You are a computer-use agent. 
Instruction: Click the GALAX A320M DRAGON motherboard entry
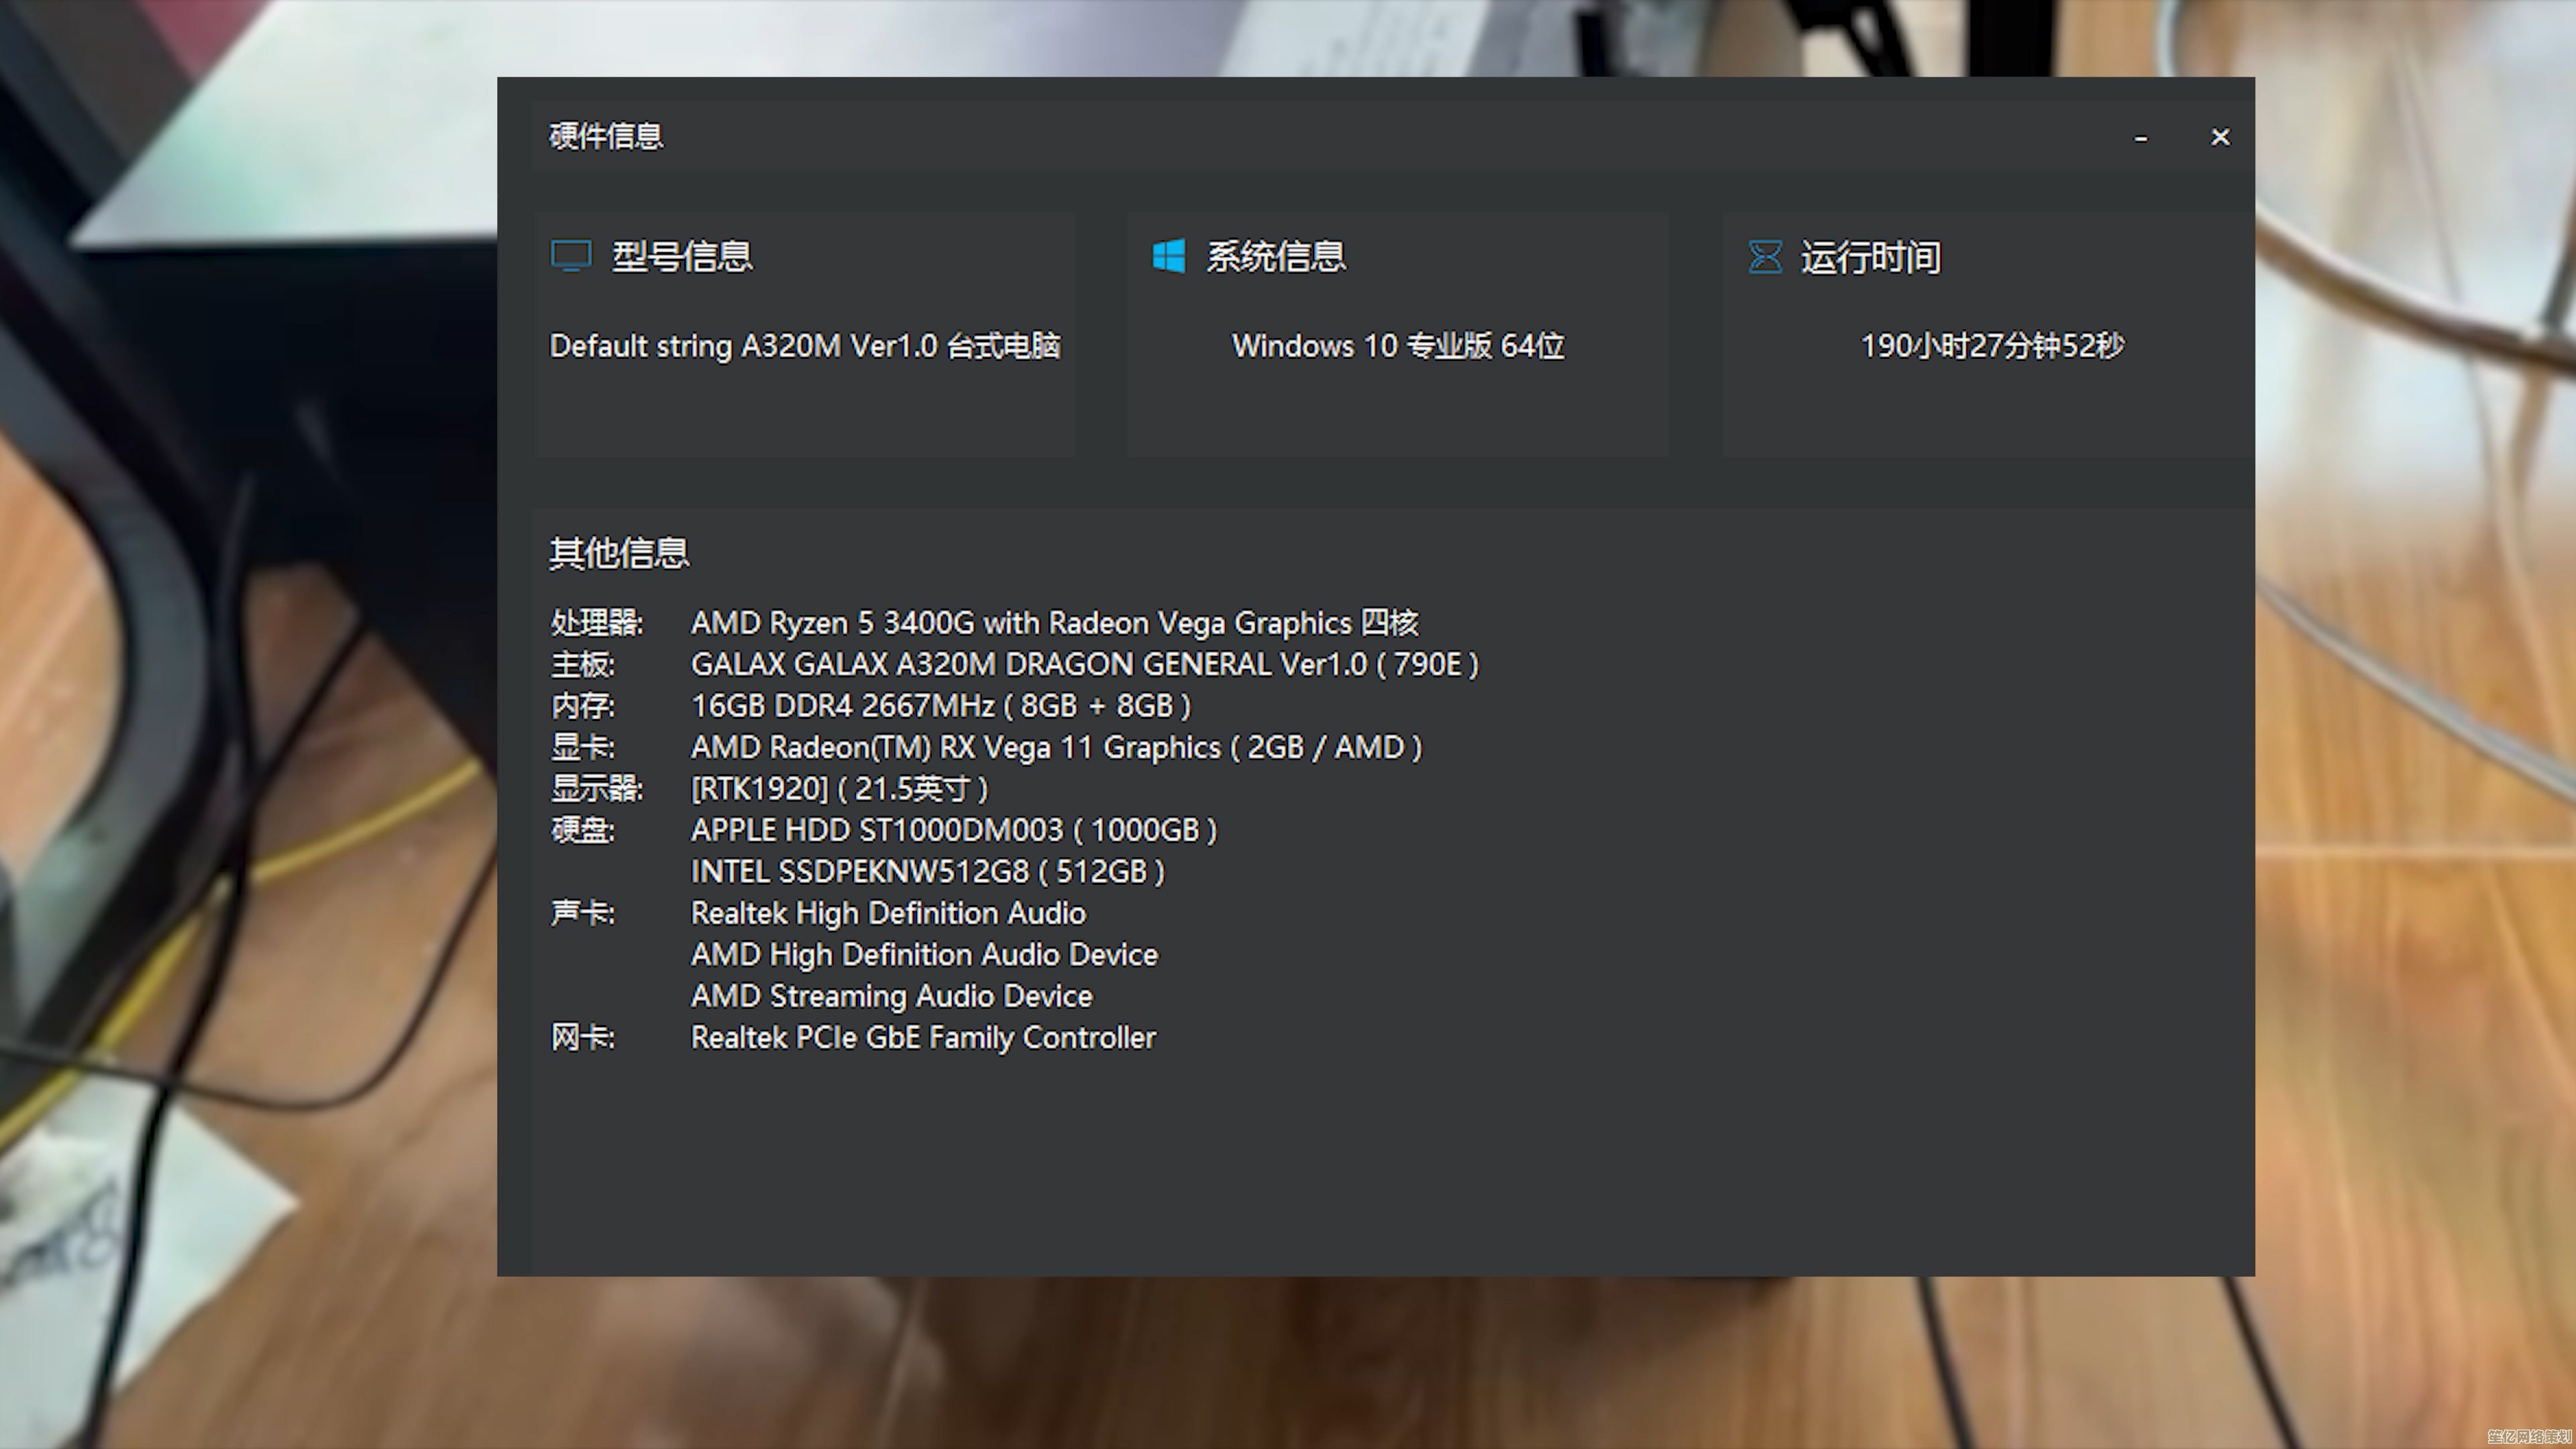coord(1084,664)
